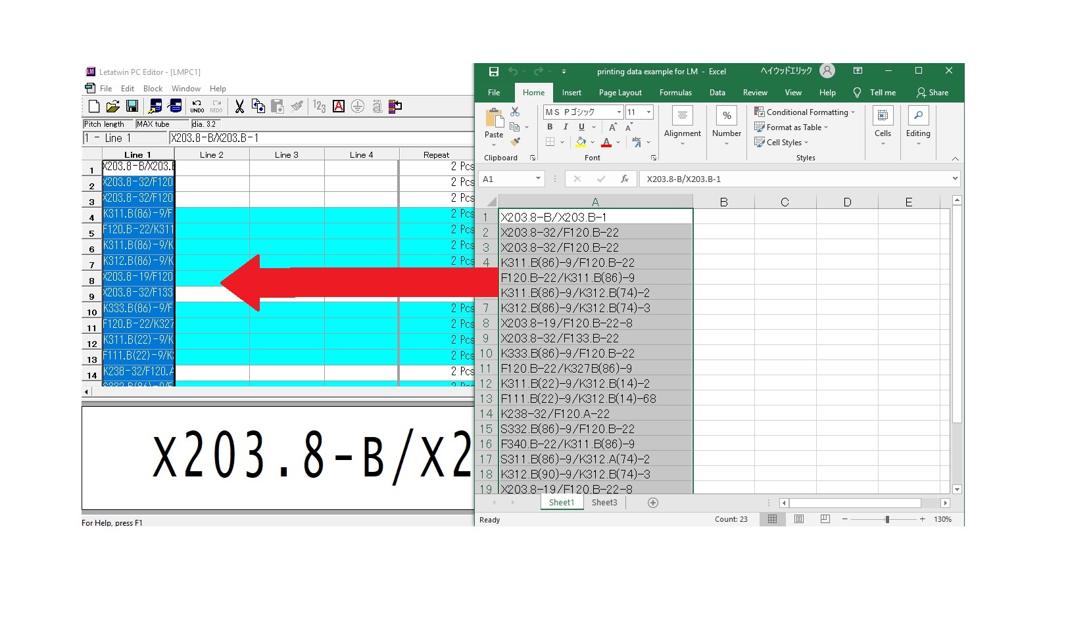Toggle Italic formatting in Excel

point(566,127)
